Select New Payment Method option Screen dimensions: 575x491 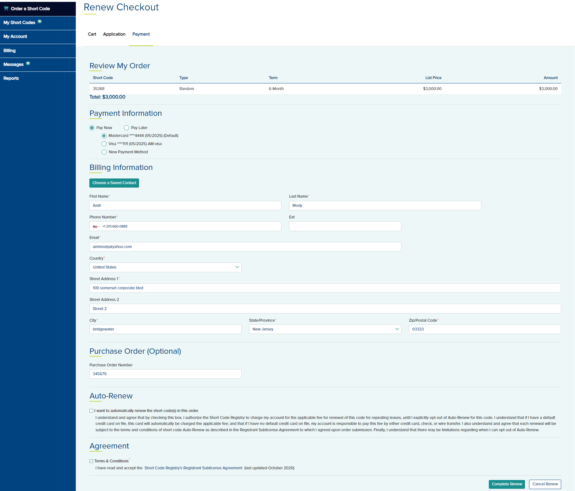pyautogui.click(x=104, y=152)
